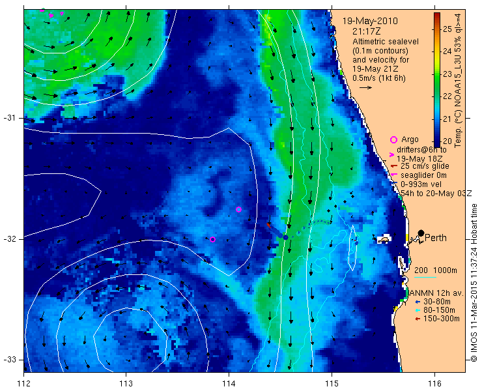This screenshot has height=391, width=482.
Task: Click the colorbar tick label 22
Action: (447, 96)
